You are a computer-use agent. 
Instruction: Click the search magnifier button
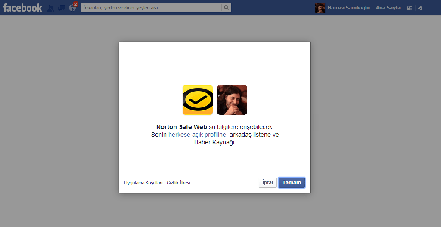(227, 8)
